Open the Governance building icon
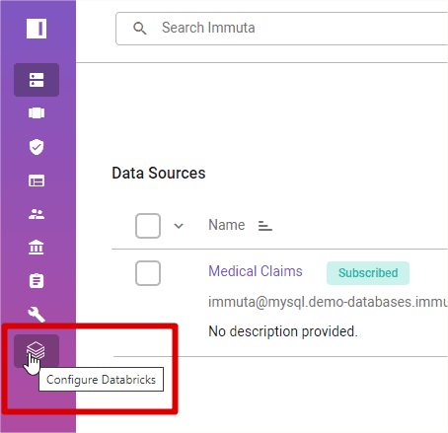This screenshot has width=448, height=433. [37, 248]
